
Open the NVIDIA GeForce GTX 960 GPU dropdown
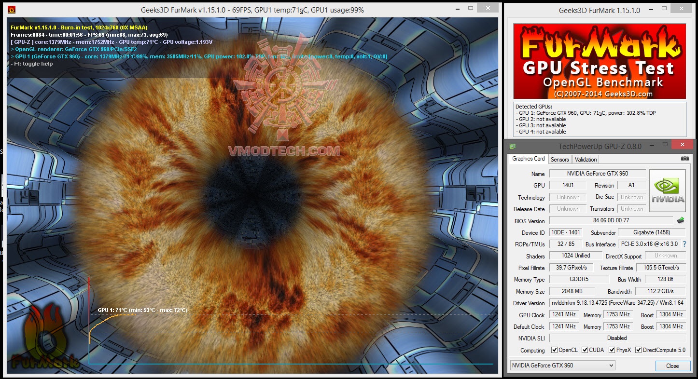point(562,365)
